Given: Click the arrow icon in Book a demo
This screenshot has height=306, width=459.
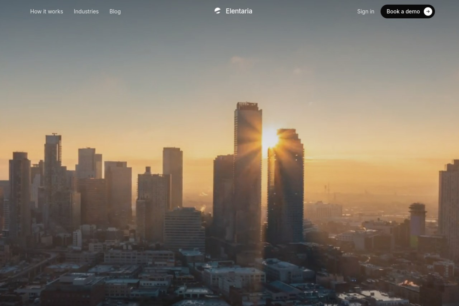Looking at the screenshot, I should click(428, 11).
